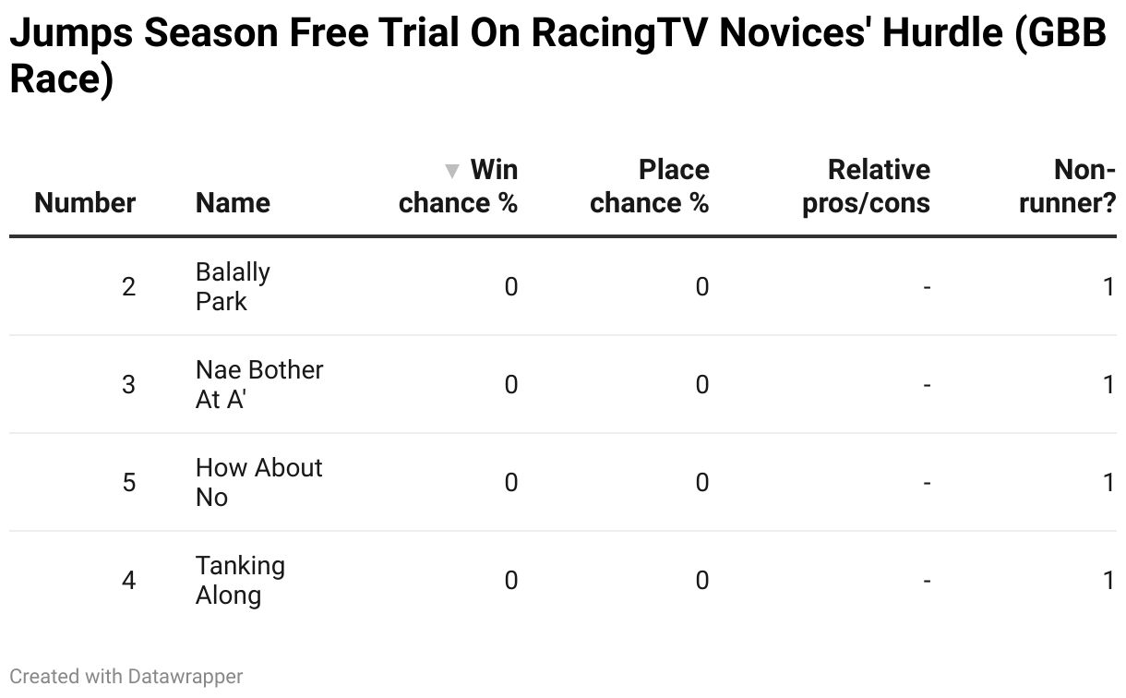1126x698 pixels.
Task: Click the Jumps Season Free Trial chart title
Action: (557, 56)
